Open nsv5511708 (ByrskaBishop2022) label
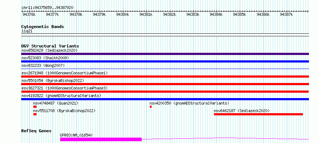 64,111
